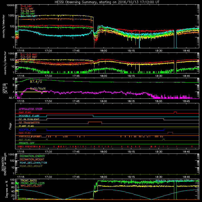Screen dimensions: 202x202
Task: Click the 10000 tick in top panel
Action: (11, 5)
